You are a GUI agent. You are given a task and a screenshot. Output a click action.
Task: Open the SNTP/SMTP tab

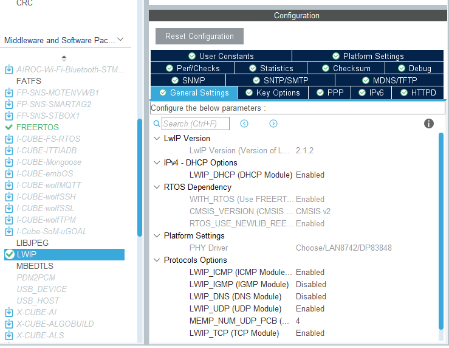(280, 80)
